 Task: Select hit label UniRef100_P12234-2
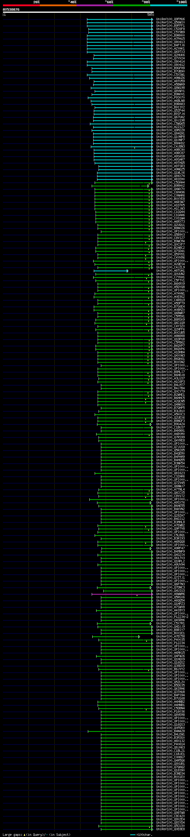point(172,617)
